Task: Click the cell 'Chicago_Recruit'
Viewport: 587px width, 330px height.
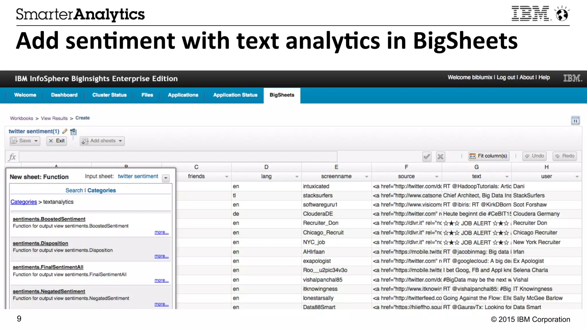Action: 336,233
